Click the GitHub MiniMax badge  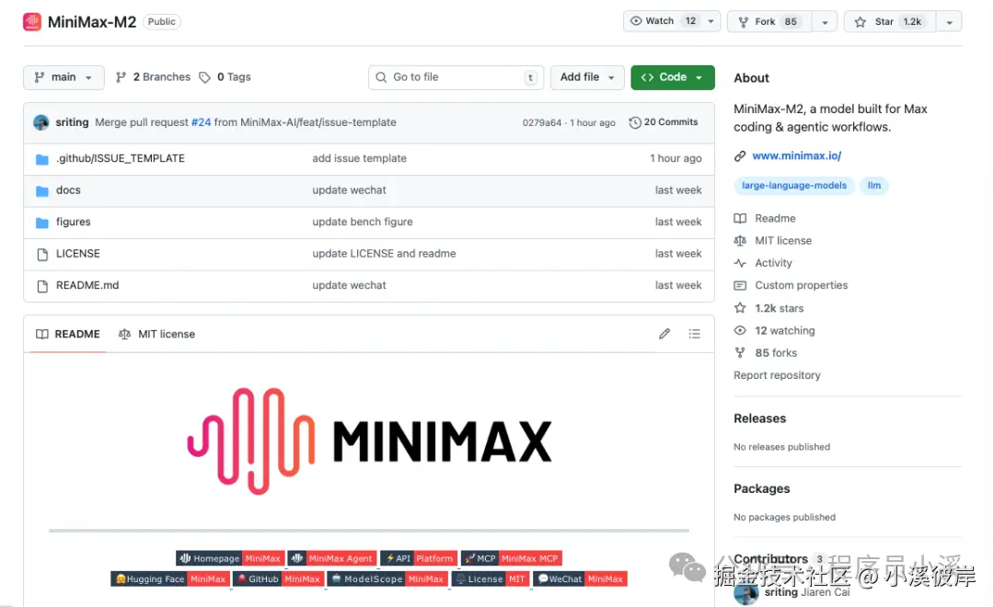(279, 579)
